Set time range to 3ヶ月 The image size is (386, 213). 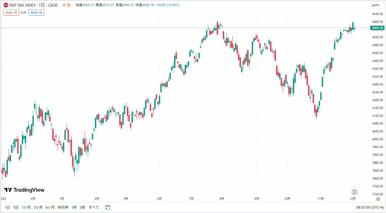pyautogui.click(x=38, y=207)
